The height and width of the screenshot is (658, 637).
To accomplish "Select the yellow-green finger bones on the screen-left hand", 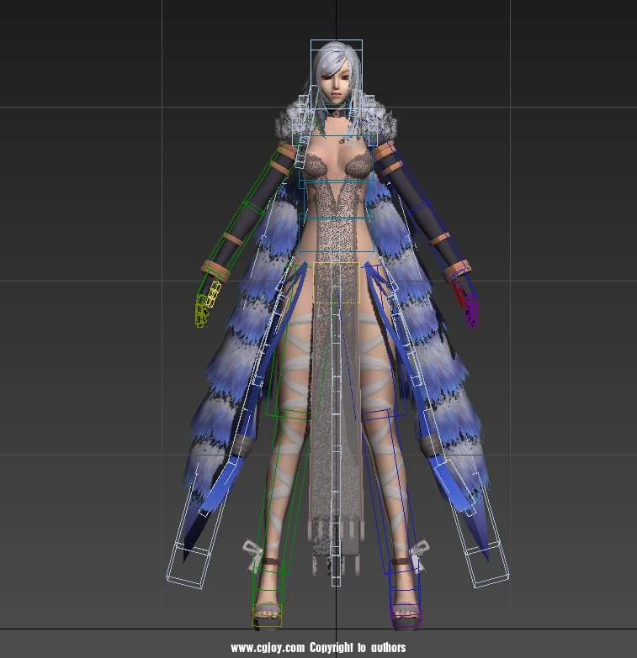I will 207,304.
